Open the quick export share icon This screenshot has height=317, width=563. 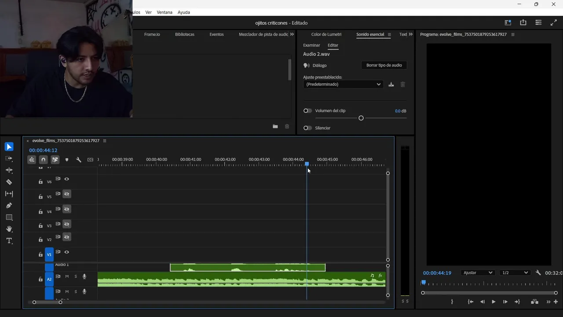(x=523, y=23)
